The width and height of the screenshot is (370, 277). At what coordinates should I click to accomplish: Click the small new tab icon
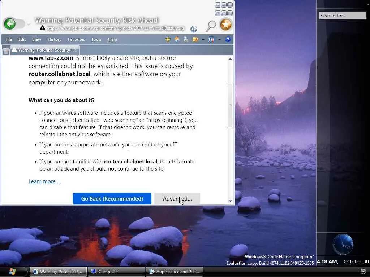[x=6, y=51]
